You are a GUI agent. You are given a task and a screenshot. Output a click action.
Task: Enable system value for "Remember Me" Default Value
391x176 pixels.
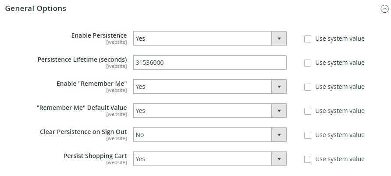pos(308,111)
